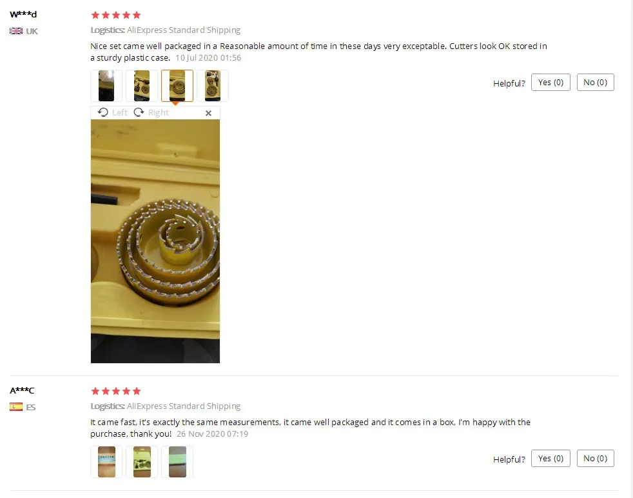Mark W***d's review helpful with Yes
The height and width of the screenshot is (498, 633).
550,83
